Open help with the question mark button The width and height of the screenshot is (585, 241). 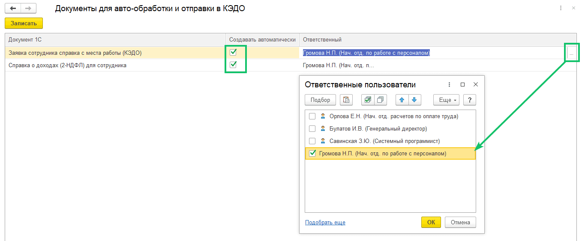(x=470, y=100)
